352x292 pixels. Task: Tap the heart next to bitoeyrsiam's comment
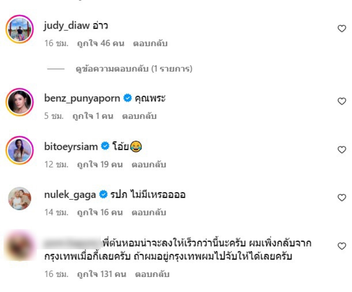click(x=342, y=149)
